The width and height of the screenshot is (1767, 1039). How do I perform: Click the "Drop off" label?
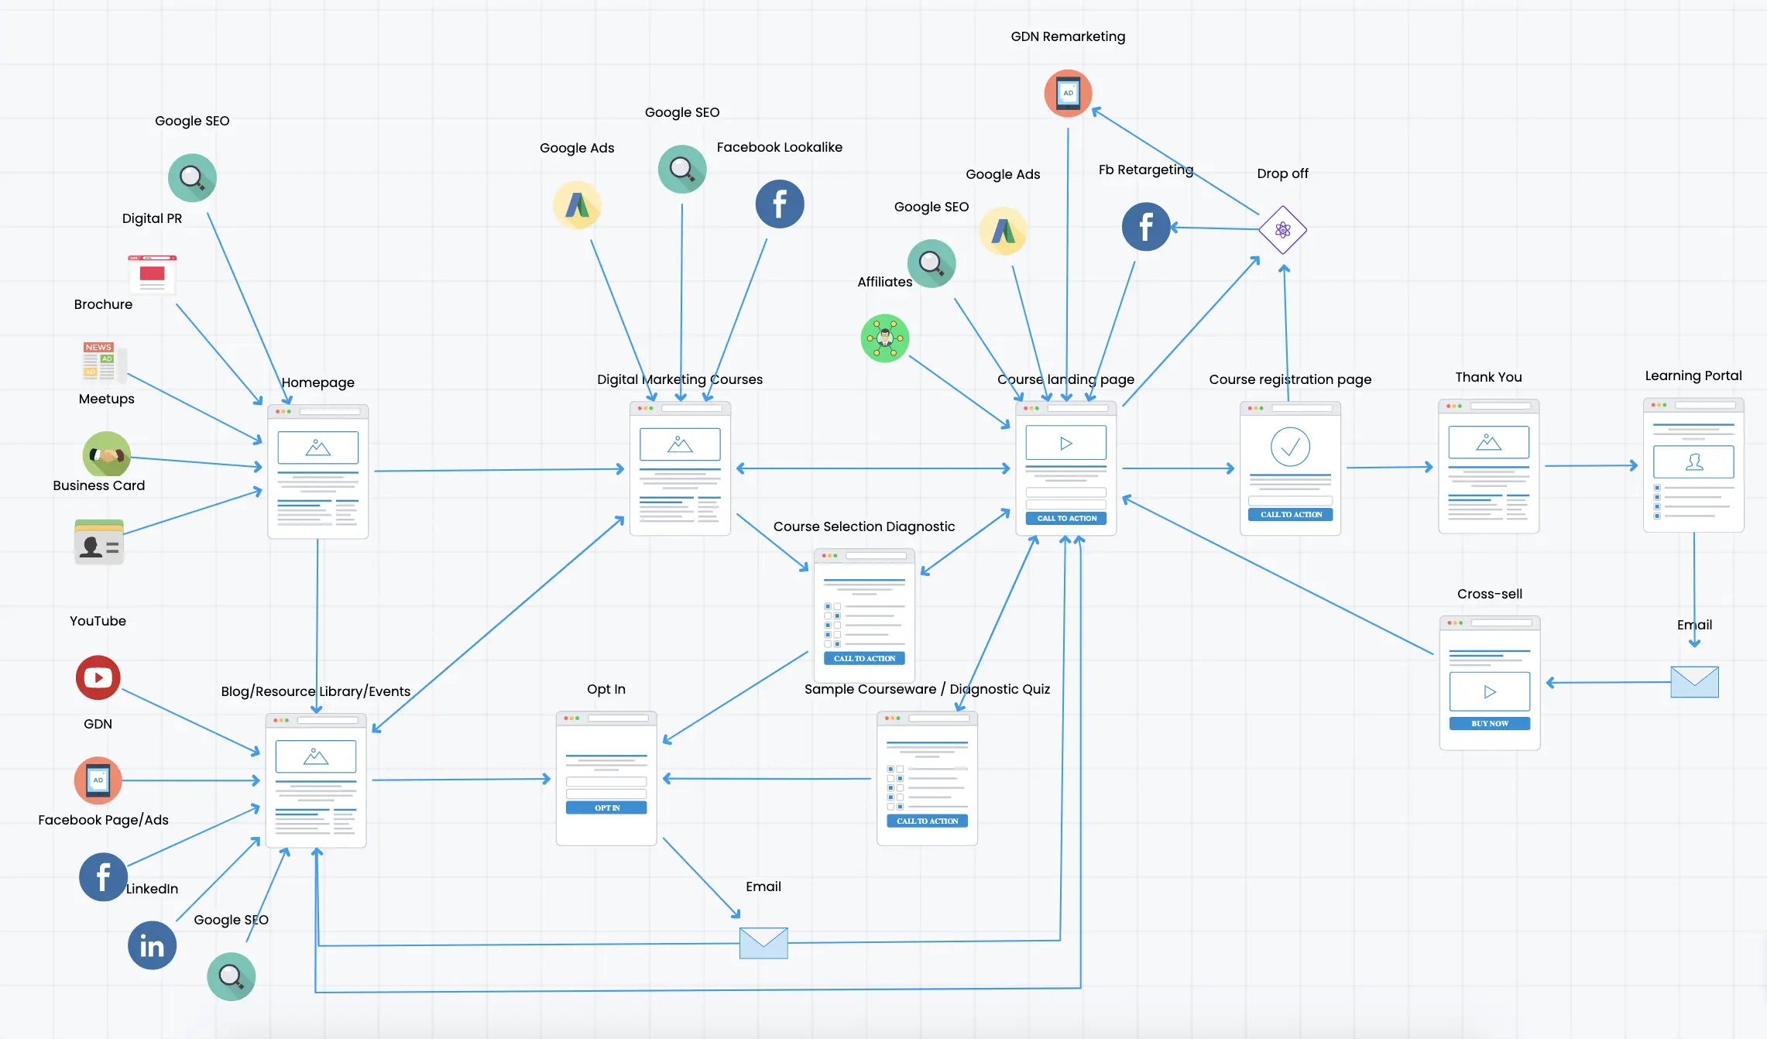click(1283, 173)
